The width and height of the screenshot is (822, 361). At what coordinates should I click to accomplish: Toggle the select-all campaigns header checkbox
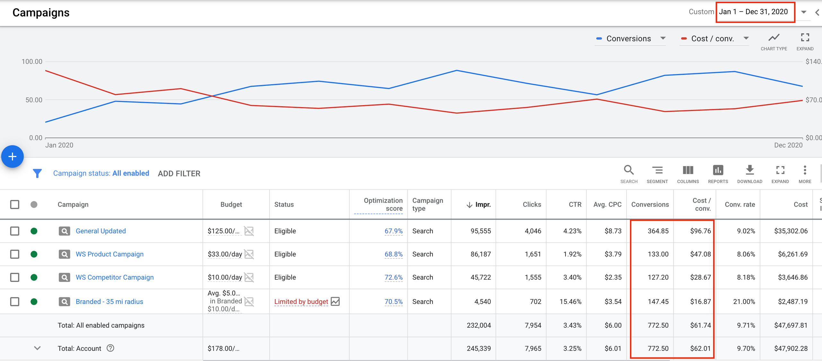click(15, 205)
